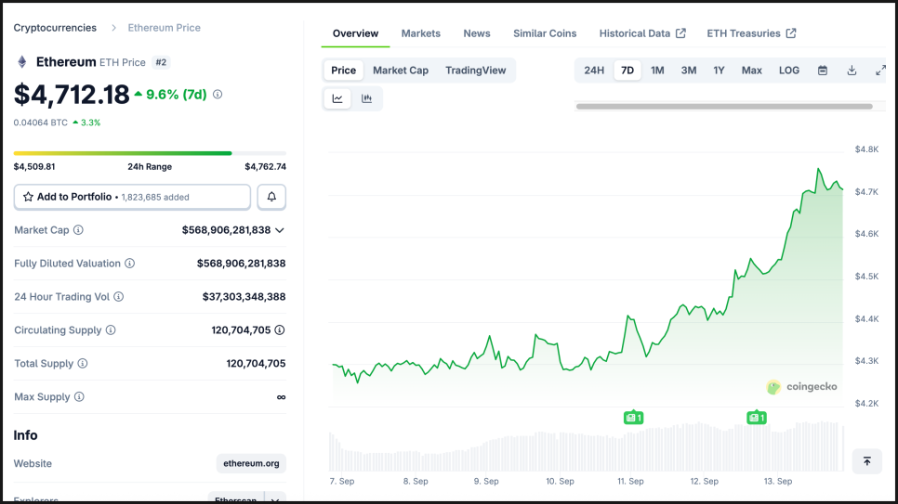Click the horizontal scrollbar under range buttons

(724, 107)
